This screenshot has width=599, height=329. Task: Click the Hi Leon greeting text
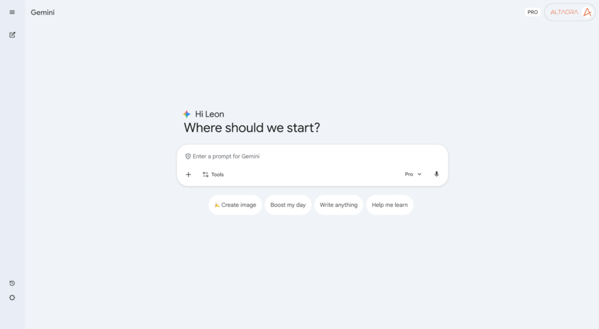point(209,114)
